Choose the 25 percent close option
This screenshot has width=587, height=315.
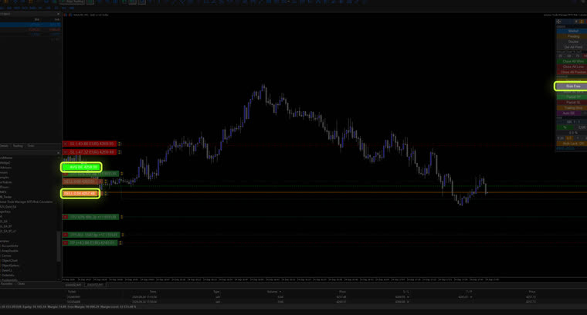pos(561,56)
